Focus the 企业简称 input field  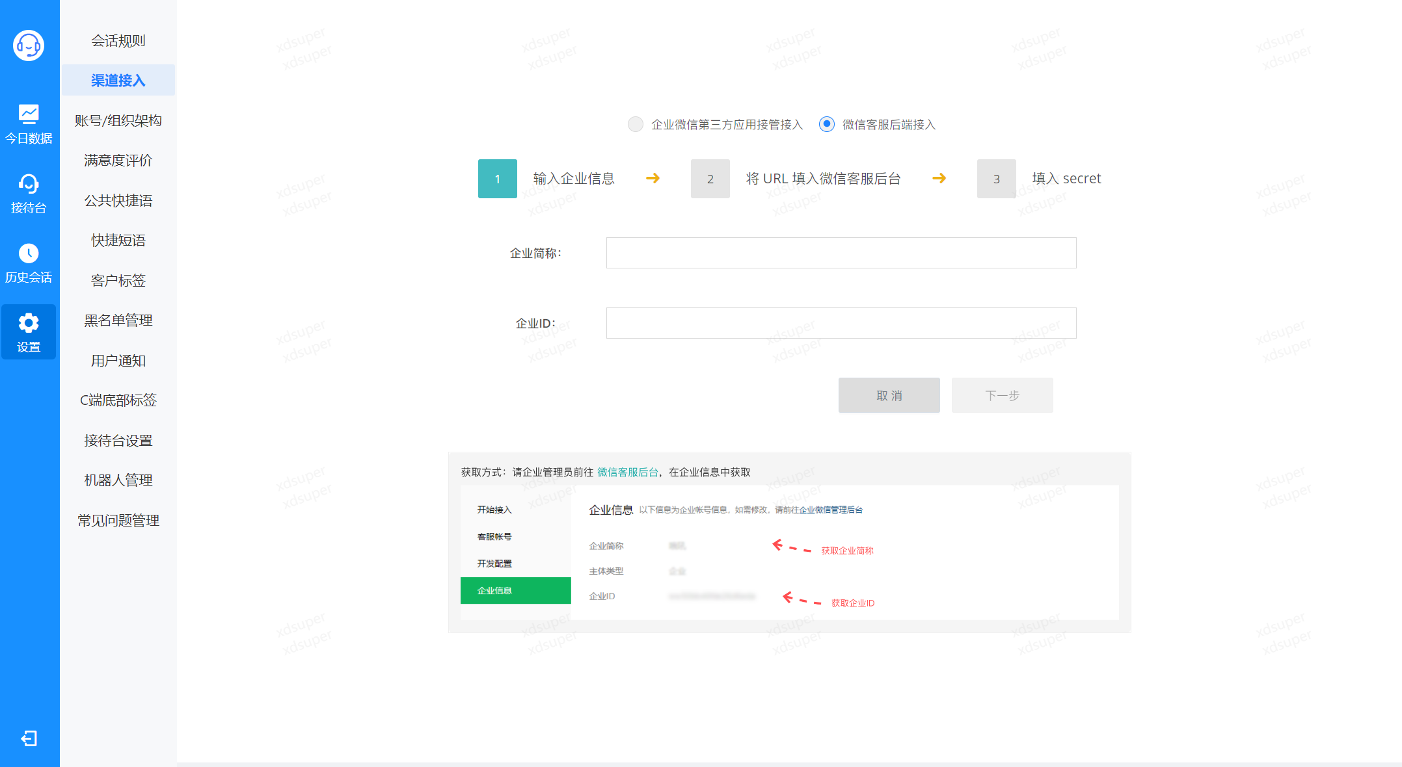(841, 253)
